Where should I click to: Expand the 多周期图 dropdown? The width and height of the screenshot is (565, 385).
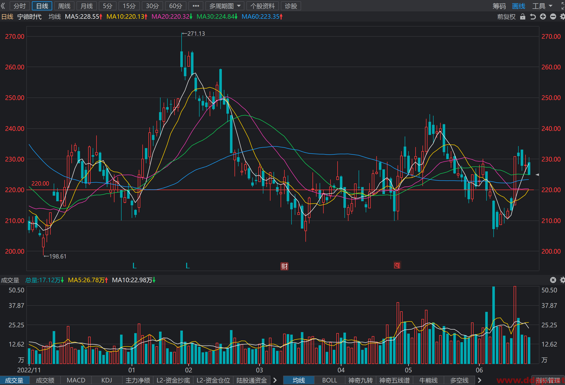(x=225, y=6)
